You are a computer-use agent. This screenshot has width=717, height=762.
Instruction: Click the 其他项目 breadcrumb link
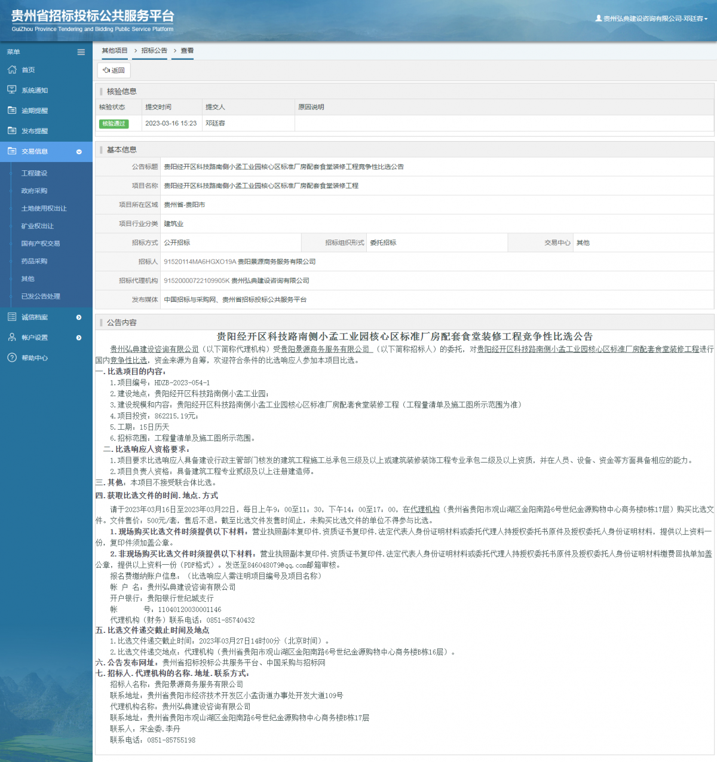115,51
